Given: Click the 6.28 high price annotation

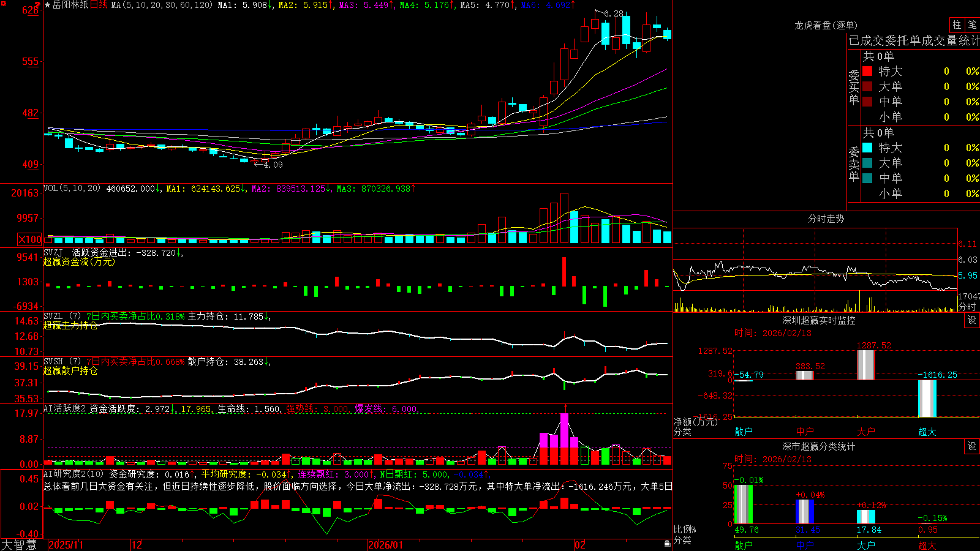Looking at the screenshot, I should click(x=614, y=13).
